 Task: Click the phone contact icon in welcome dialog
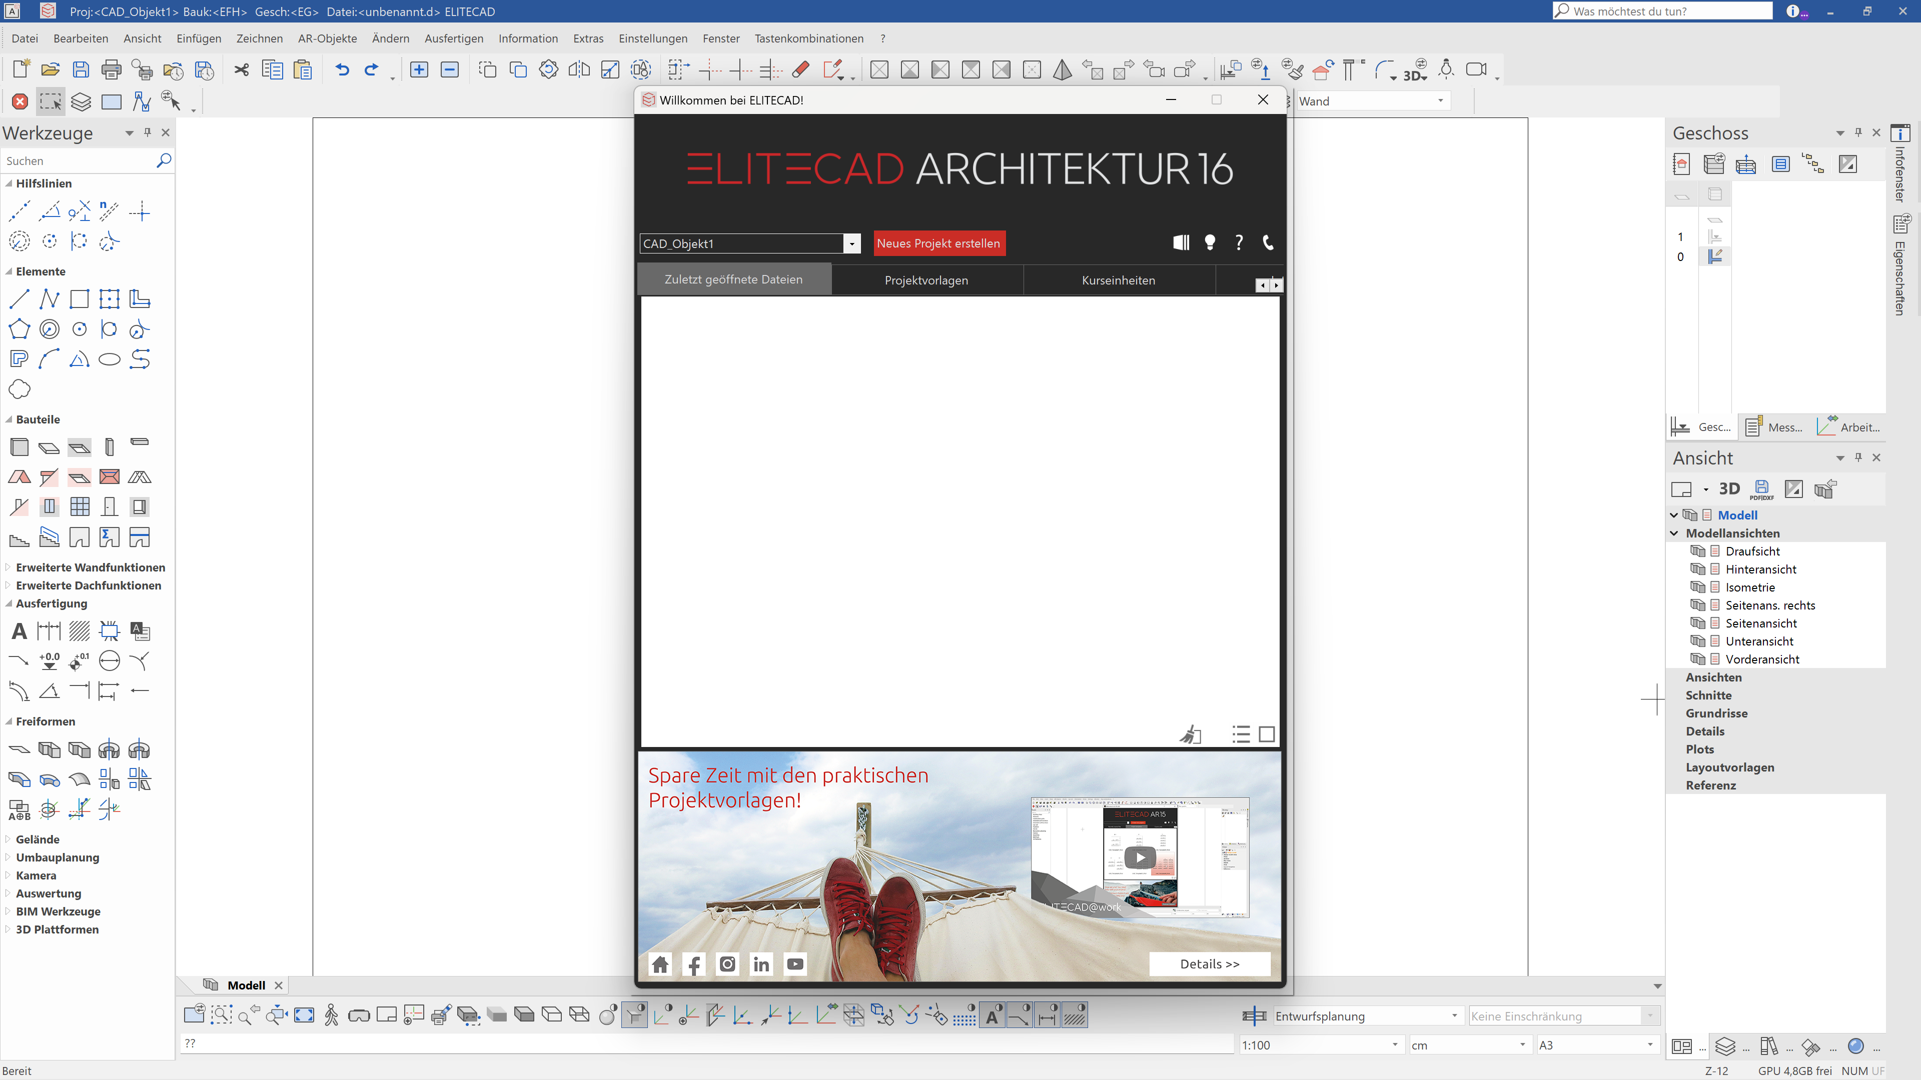[1268, 242]
